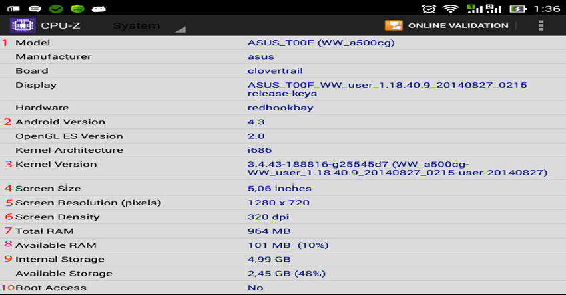566x295 pixels.
Task: Select available storage value 2,45 GB (48%)
Action: tap(286, 273)
